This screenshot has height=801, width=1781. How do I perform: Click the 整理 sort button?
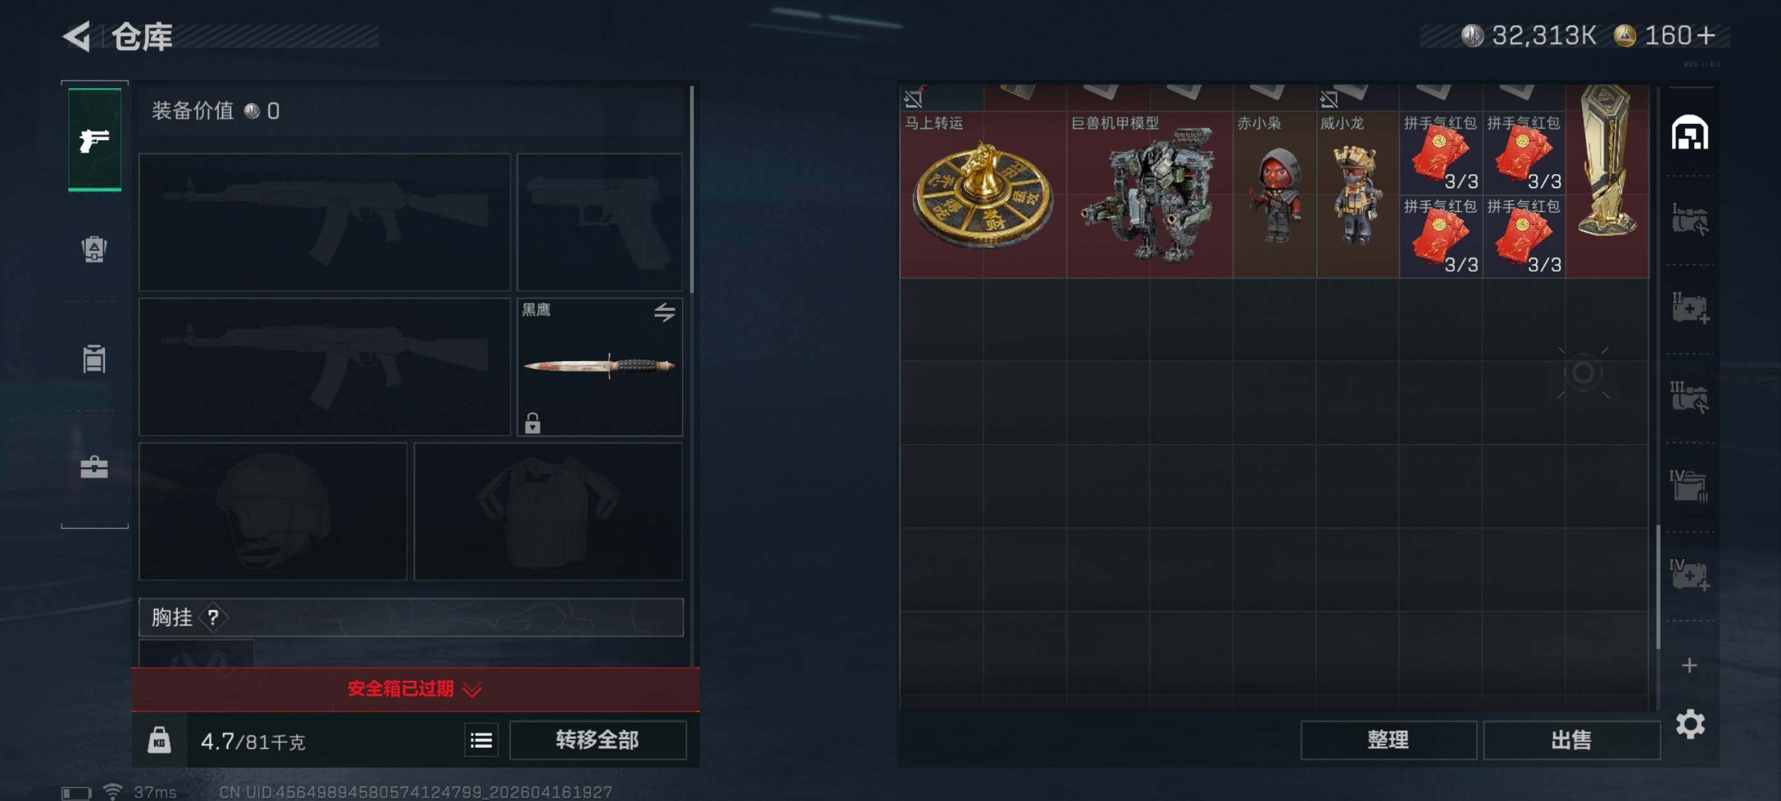tap(1389, 740)
